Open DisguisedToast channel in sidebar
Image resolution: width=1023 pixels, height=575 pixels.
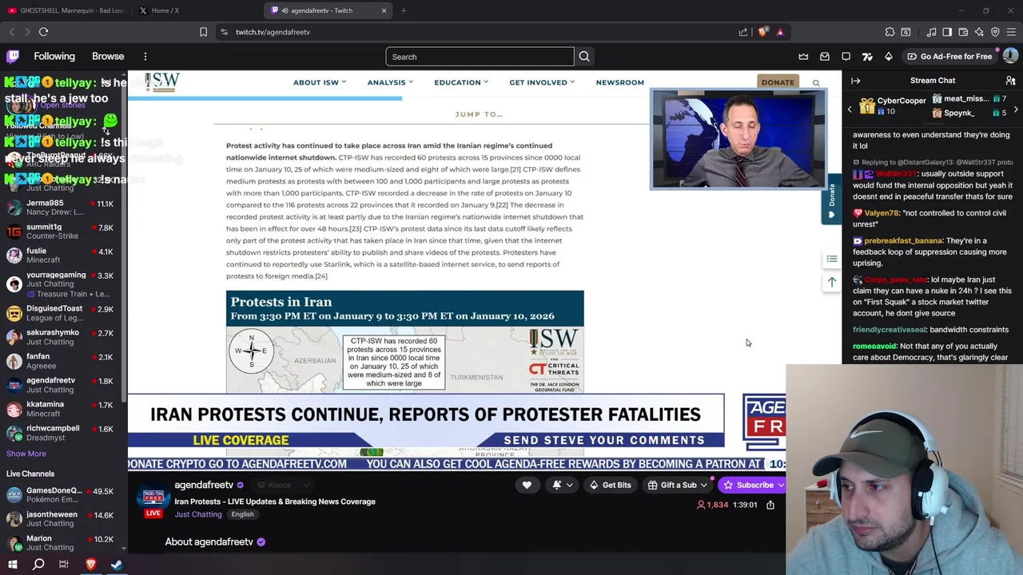click(x=62, y=313)
